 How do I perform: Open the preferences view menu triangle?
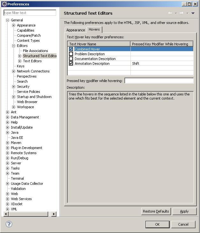[193, 13]
